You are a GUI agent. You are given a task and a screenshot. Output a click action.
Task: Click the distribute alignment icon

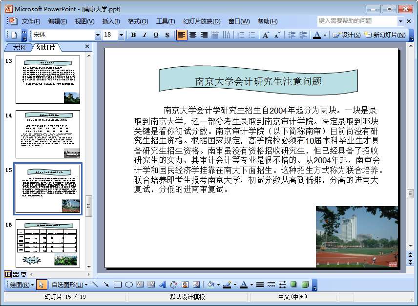pyautogui.click(x=215, y=35)
